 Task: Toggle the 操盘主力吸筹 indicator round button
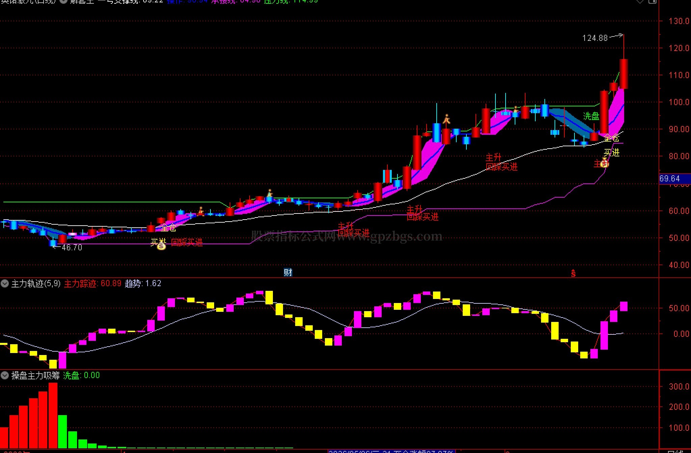(x=5, y=375)
